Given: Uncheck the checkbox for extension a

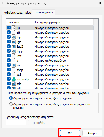Looking at the screenshot, I should pyautogui.click(x=9, y=60).
